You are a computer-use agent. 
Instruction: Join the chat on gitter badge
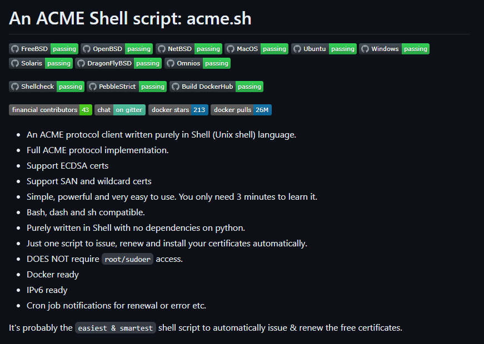click(120, 110)
